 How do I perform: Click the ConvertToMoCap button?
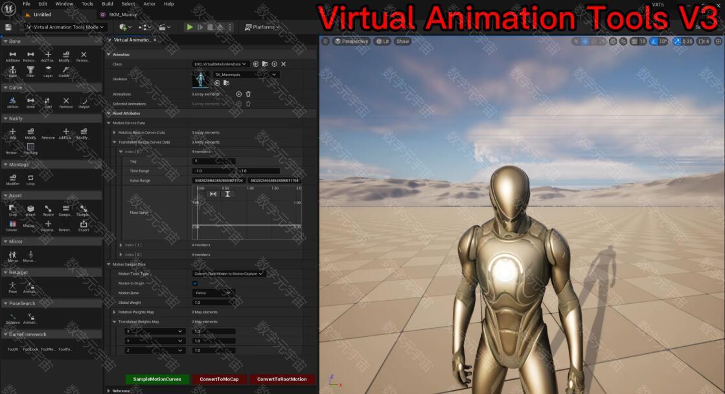pyautogui.click(x=219, y=379)
